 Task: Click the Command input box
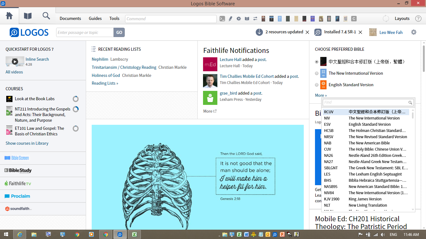pyautogui.click(x=171, y=19)
